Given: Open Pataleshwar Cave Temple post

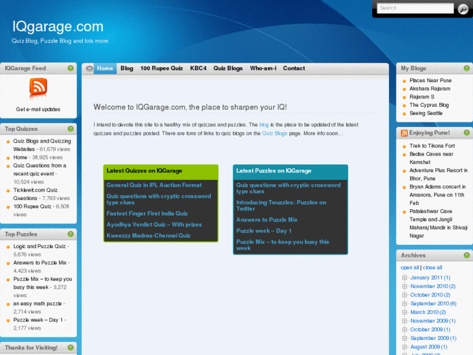Looking at the screenshot, I should 439,223.
